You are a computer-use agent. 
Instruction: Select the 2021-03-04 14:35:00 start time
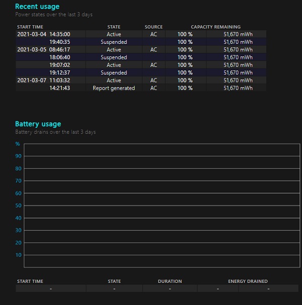click(44, 34)
